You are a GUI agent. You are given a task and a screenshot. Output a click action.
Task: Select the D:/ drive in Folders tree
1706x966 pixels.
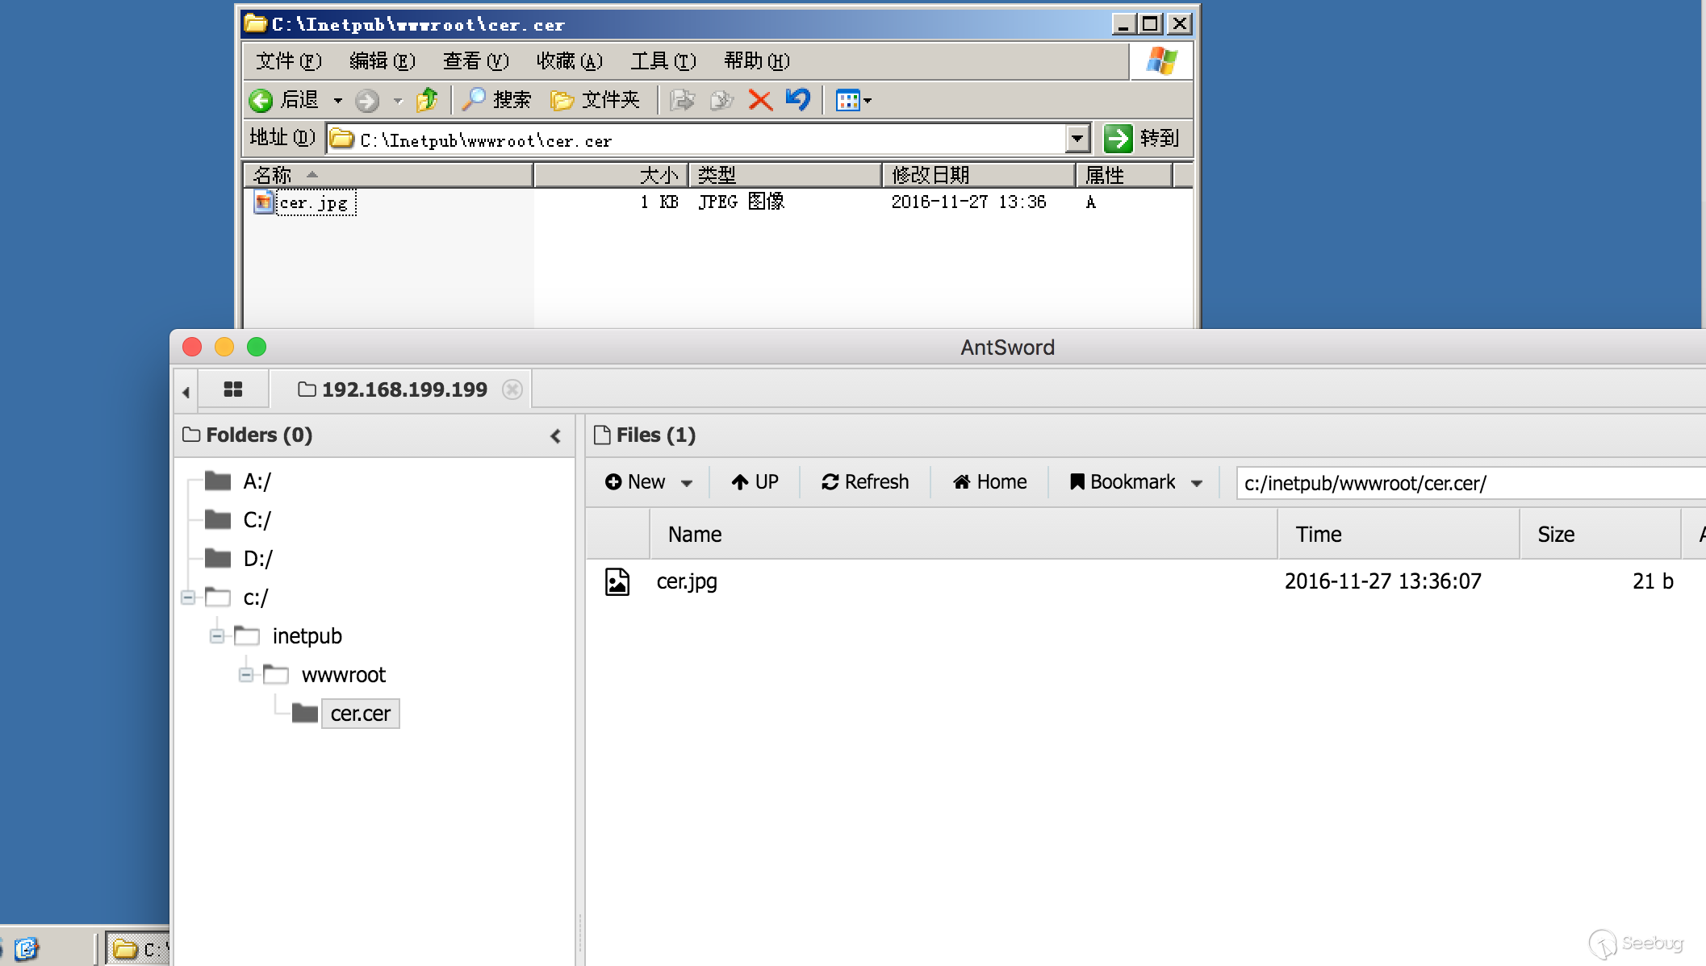point(257,559)
